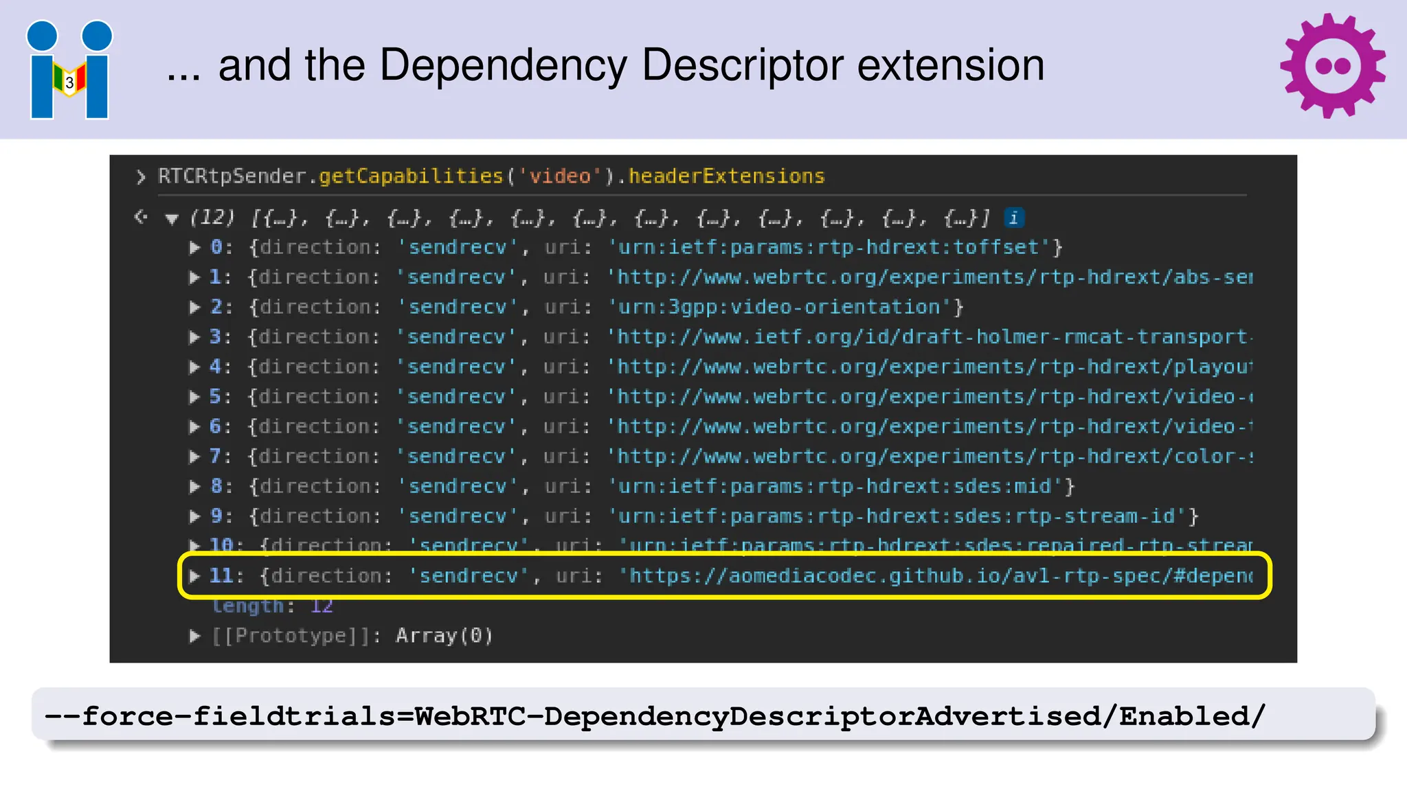This screenshot has height=791, width=1407.
Task: Expand the [[Prototype]] Array(0) row
Action: (x=195, y=636)
